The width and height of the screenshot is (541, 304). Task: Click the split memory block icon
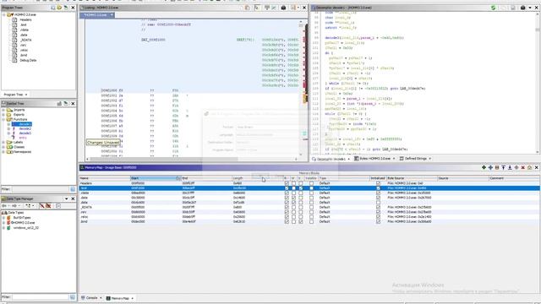pos(497,167)
